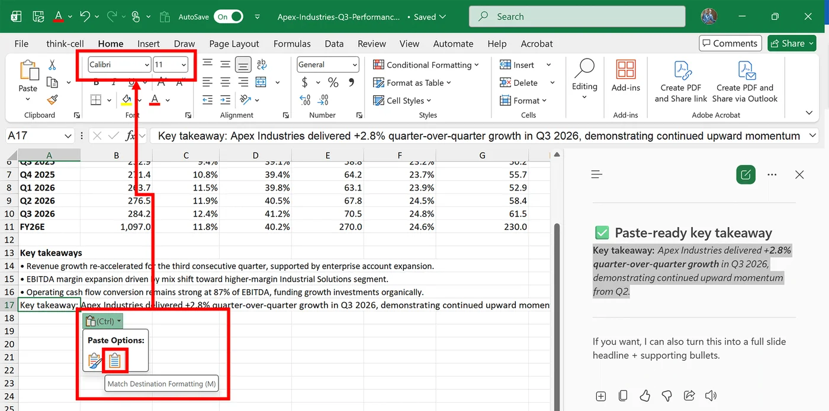Click thumbs up icon under chat response
Image resolution: width=829 pixels, height=411 pixels.
(645, 396)
